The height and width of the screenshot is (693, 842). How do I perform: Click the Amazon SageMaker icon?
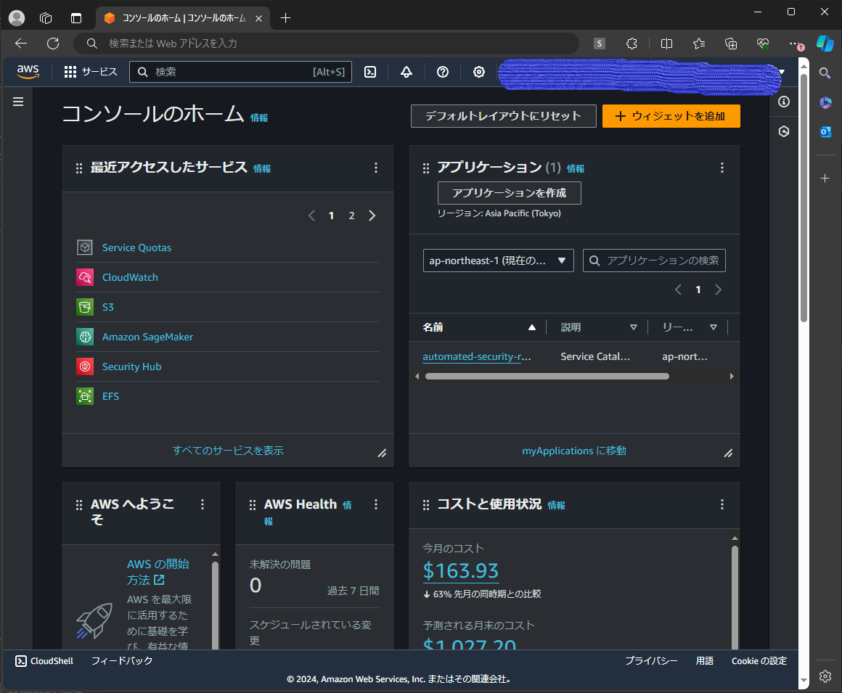coord(85,337)
